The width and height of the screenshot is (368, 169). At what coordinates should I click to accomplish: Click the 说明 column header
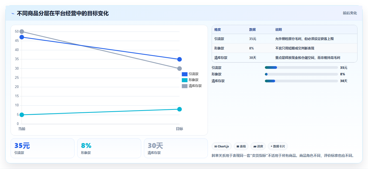pyautogui.click(x=279, y=30)
